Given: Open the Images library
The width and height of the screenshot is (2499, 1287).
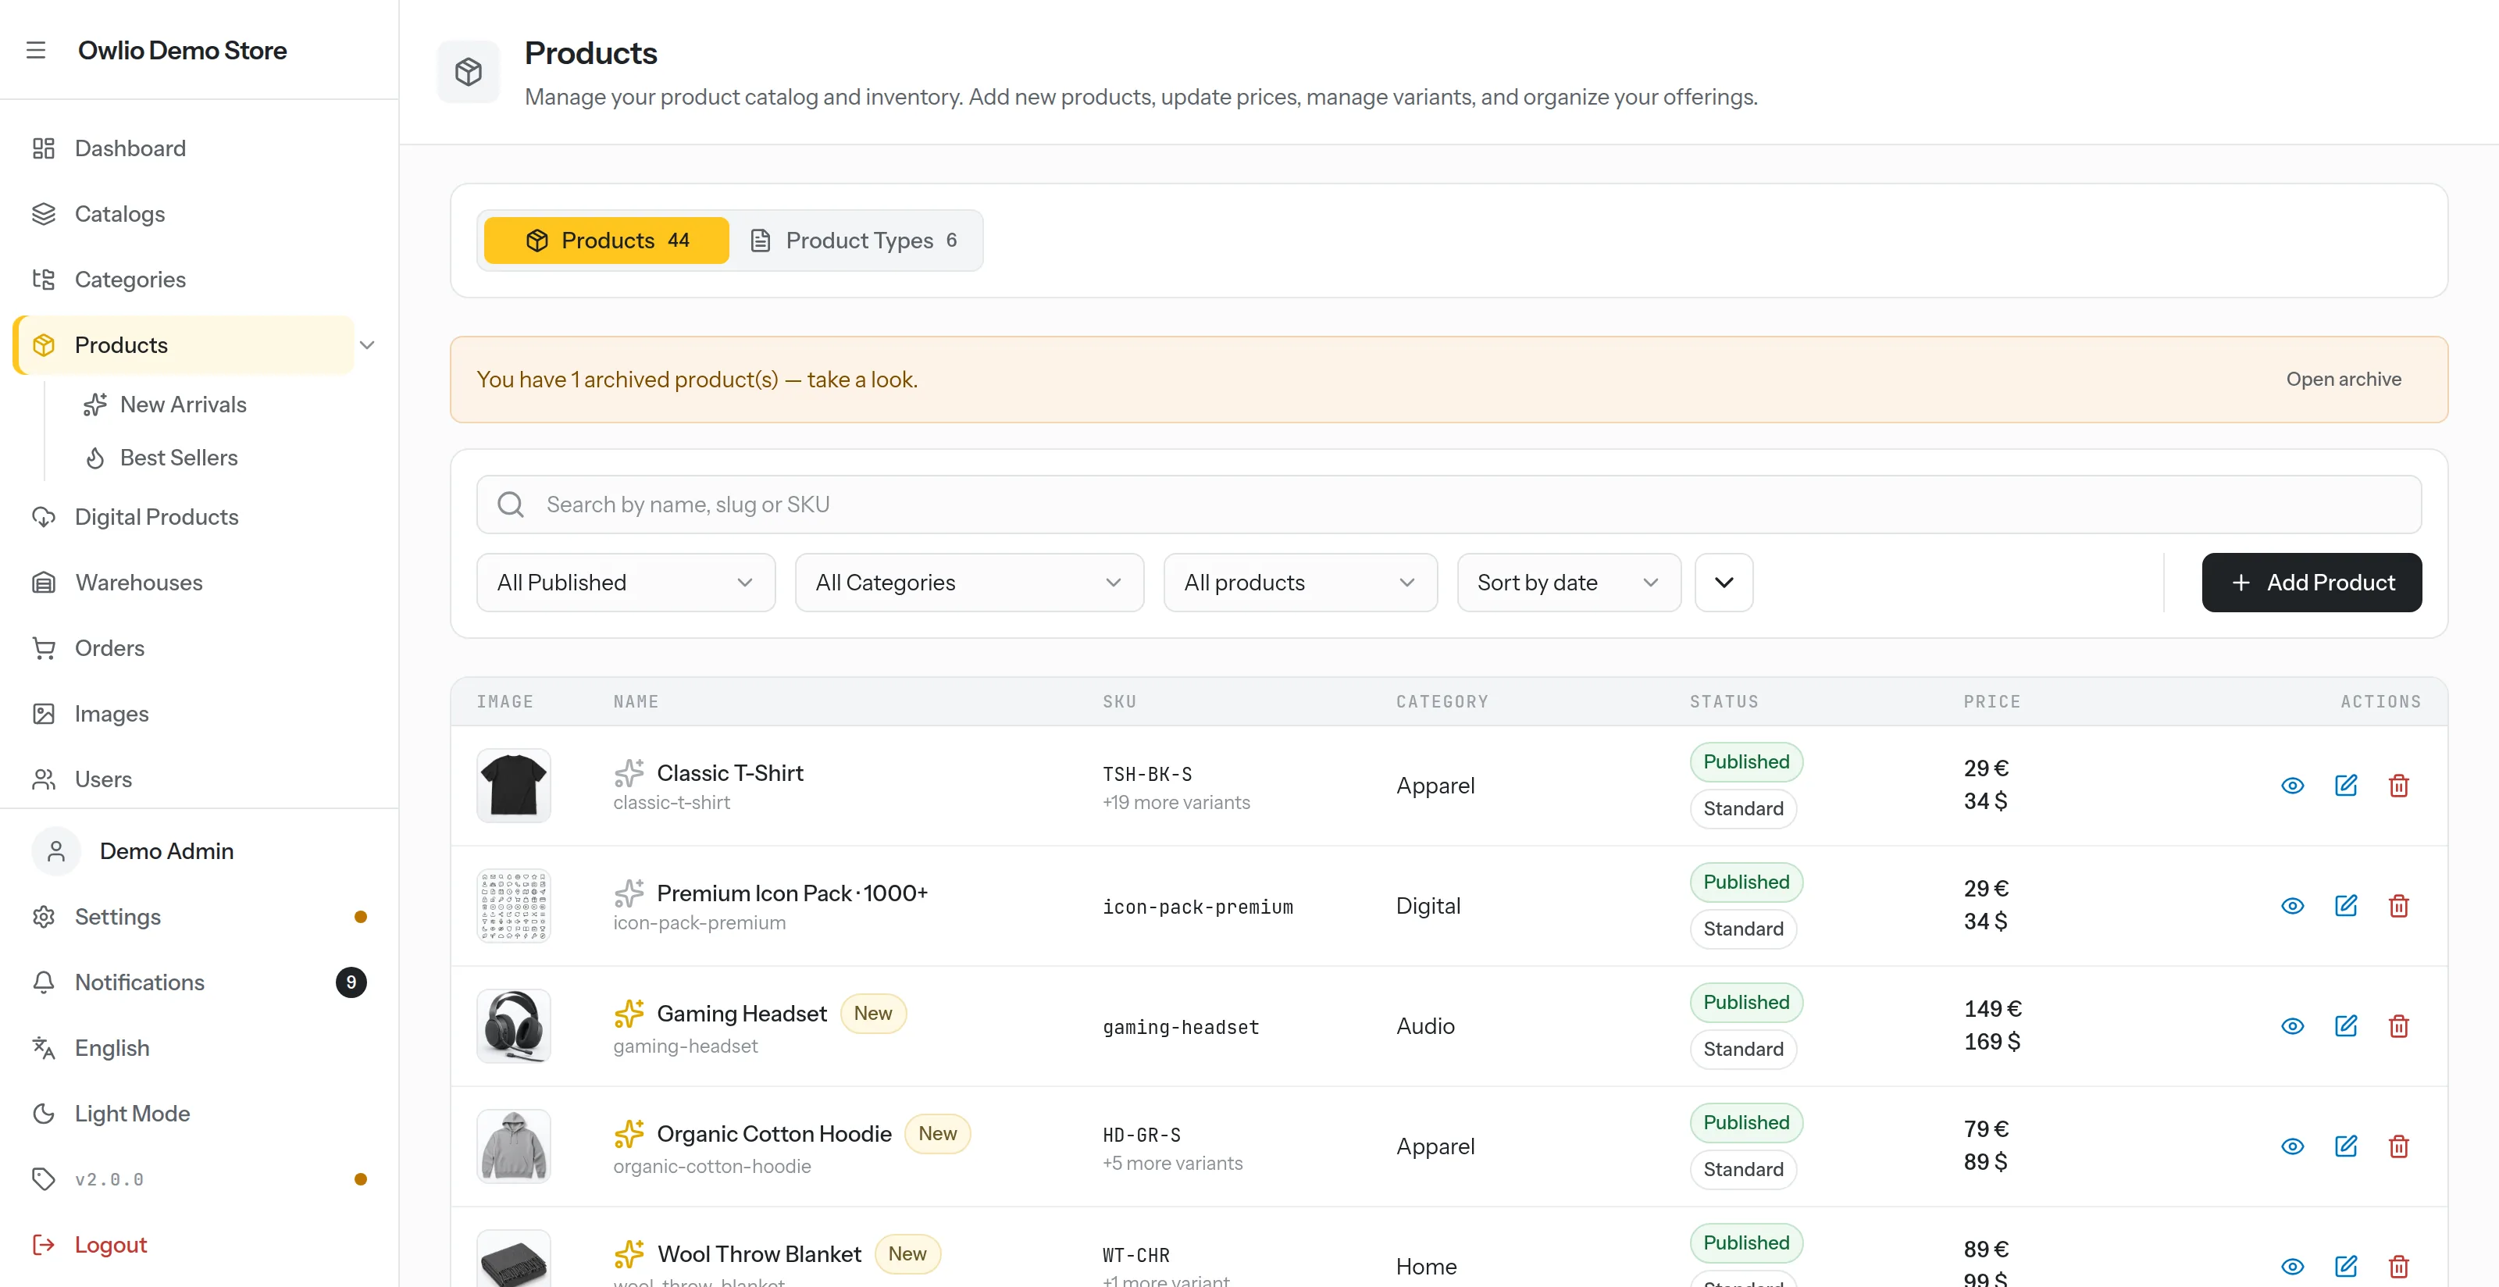Looking at the screenshot, I should click(199, 714).
